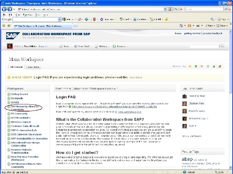Click the orange Feeds icon in command bar

(x=189, y=26)
